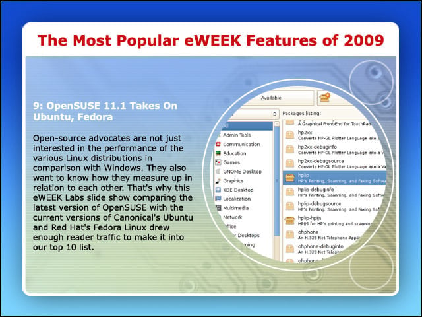
Task: Select the hp2xx-debugsource package name
Action: pos(321,161)
